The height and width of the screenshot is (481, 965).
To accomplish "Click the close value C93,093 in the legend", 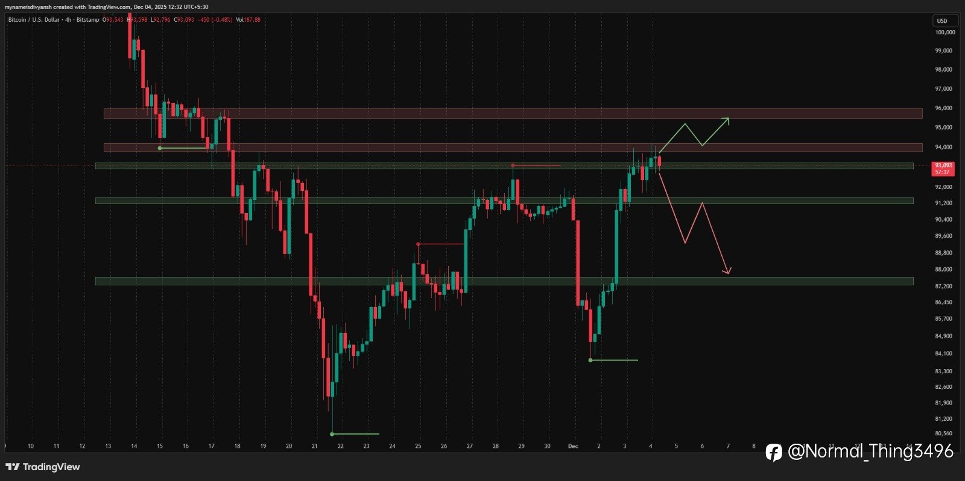I will point(183,20).
